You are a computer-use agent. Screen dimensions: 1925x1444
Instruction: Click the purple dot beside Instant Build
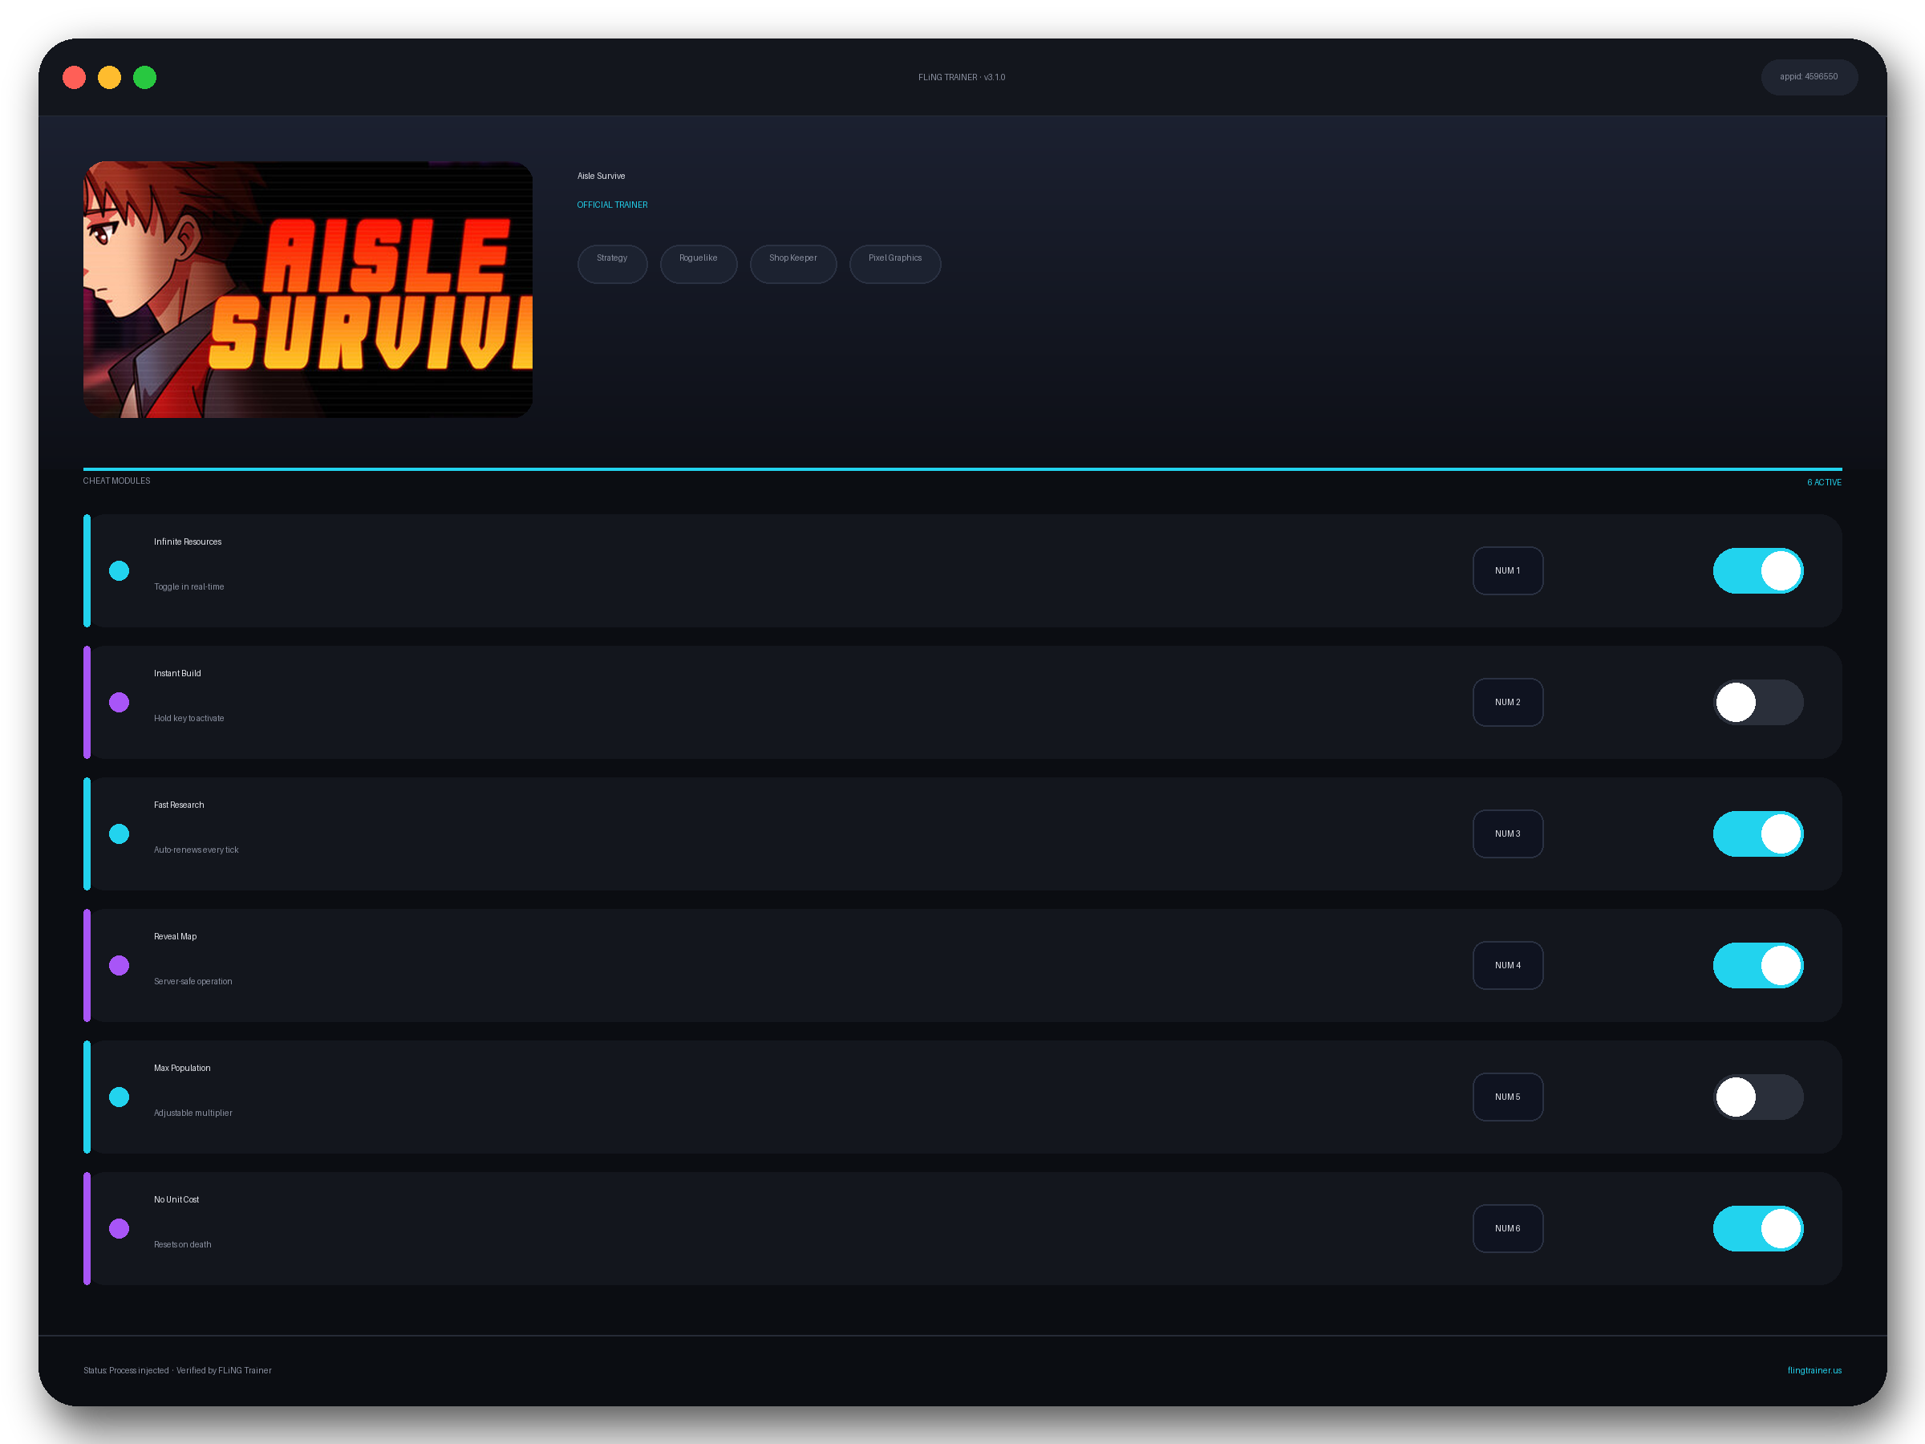point(120,703)
